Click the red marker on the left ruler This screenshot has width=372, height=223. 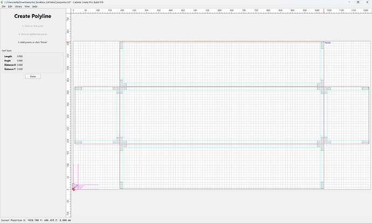(x=68, y=42)
